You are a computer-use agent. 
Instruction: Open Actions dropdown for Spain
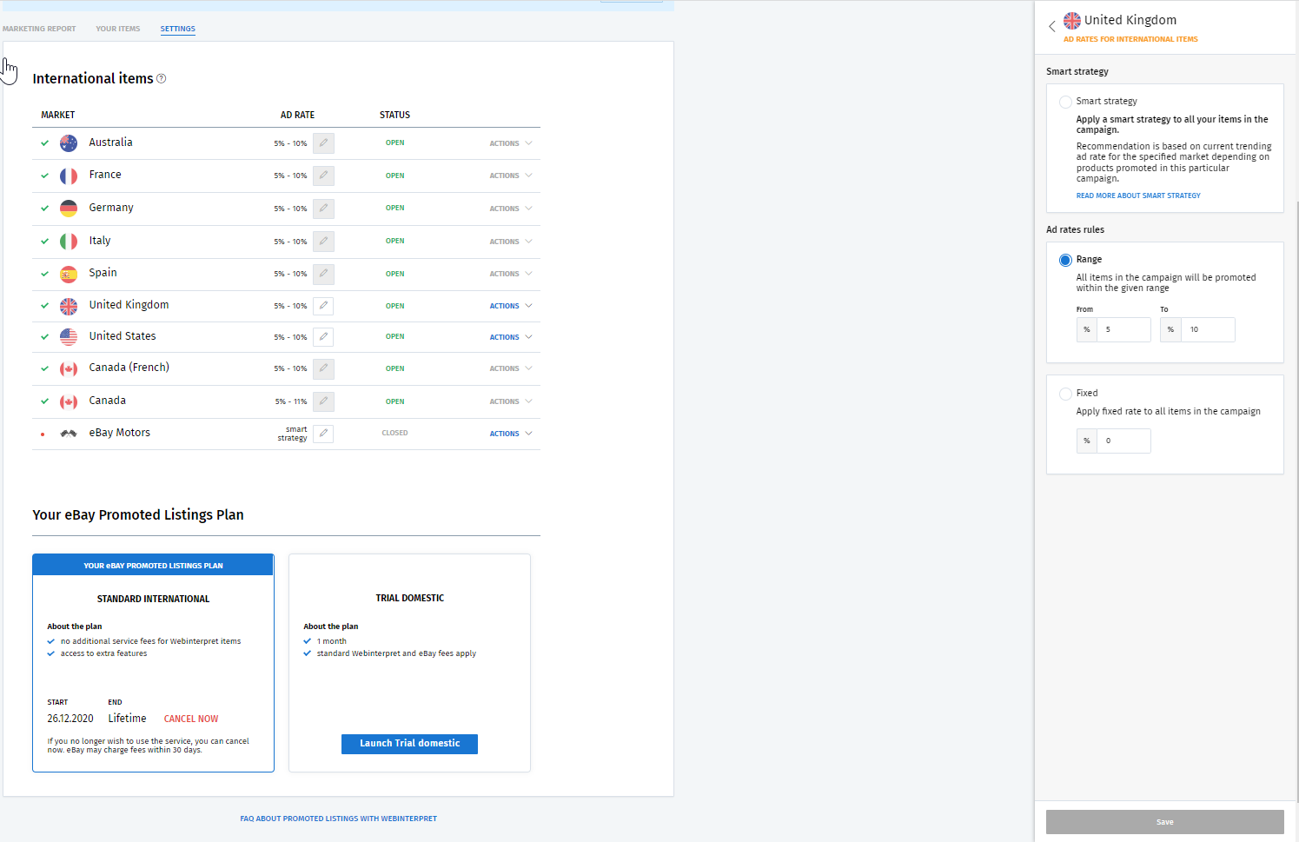[511, 274]
